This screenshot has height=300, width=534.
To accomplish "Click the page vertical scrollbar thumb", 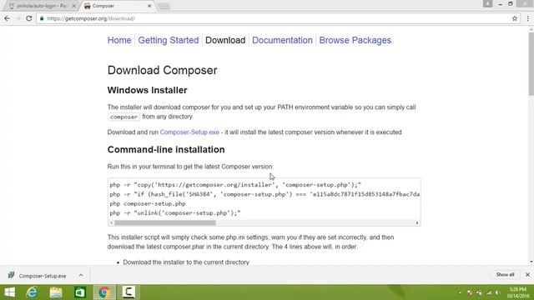I will click(x=531, y=63).
